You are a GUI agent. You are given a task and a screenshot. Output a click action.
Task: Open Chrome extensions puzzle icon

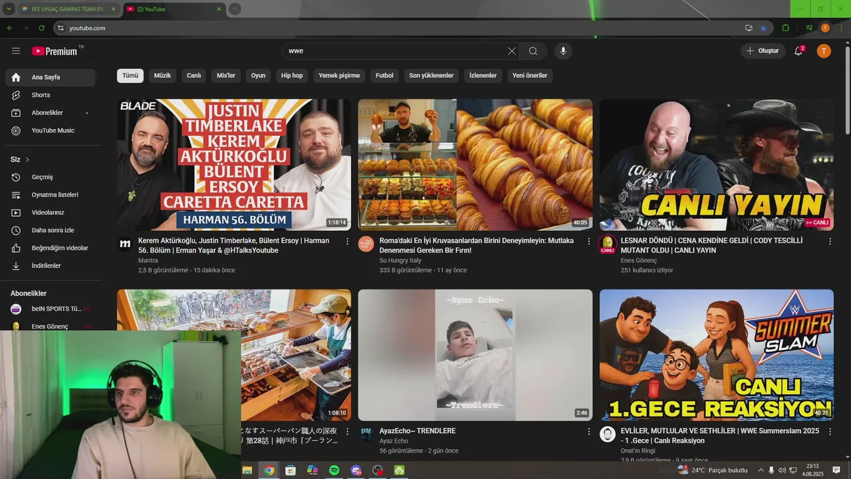(786, 28)
